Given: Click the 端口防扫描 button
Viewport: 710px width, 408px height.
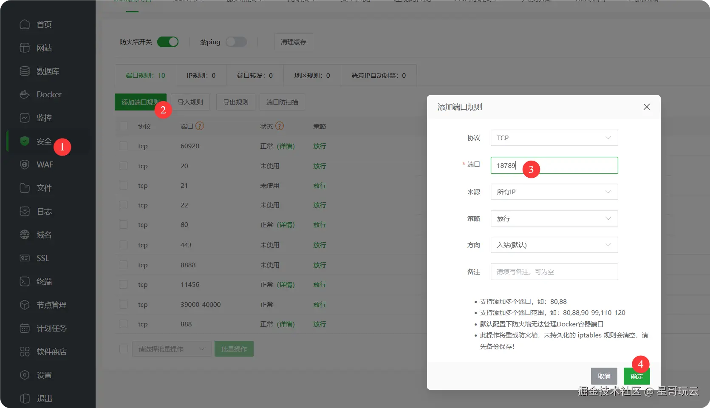Looking at the screenshot, I should pyautogui.click(x=282, y=102).
